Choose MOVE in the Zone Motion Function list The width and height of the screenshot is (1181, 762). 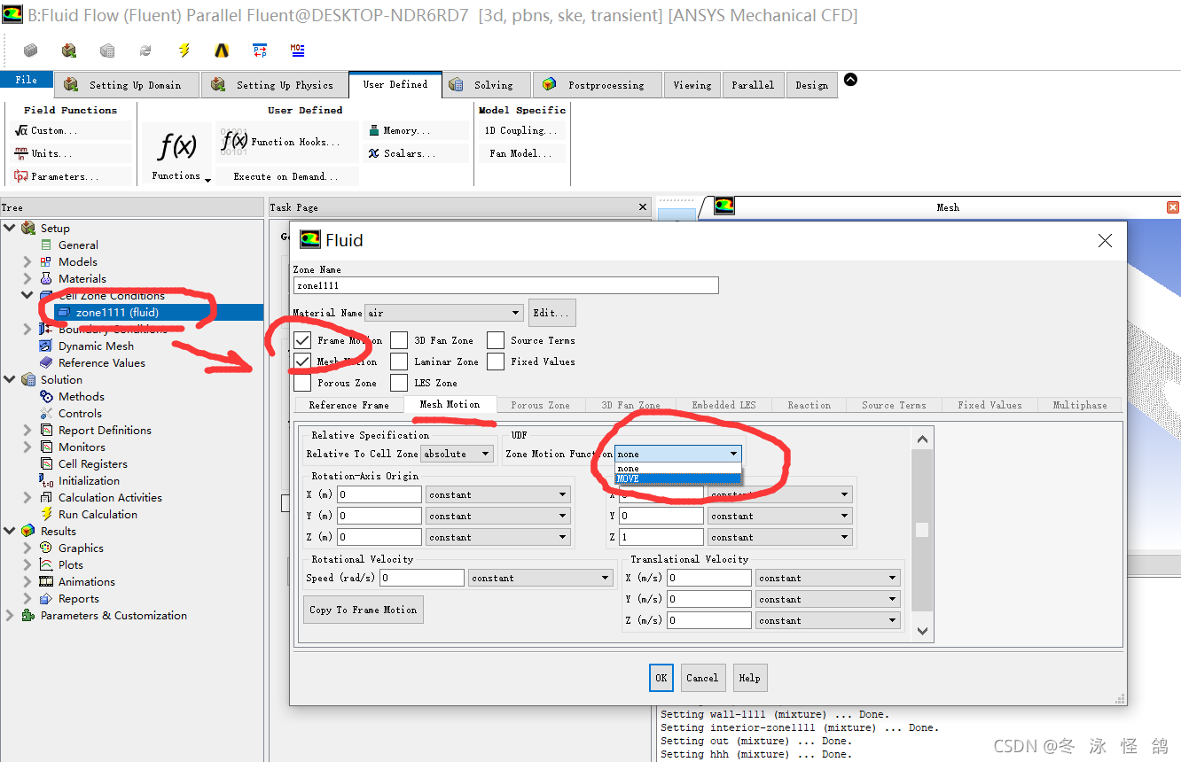click(x=678, y=479)
